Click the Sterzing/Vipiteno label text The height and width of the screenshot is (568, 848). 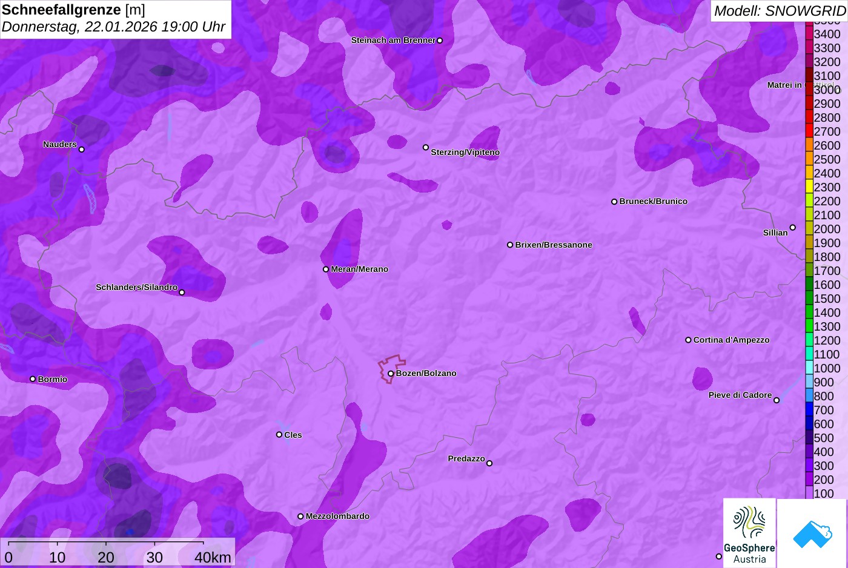(x=465, y=152)
